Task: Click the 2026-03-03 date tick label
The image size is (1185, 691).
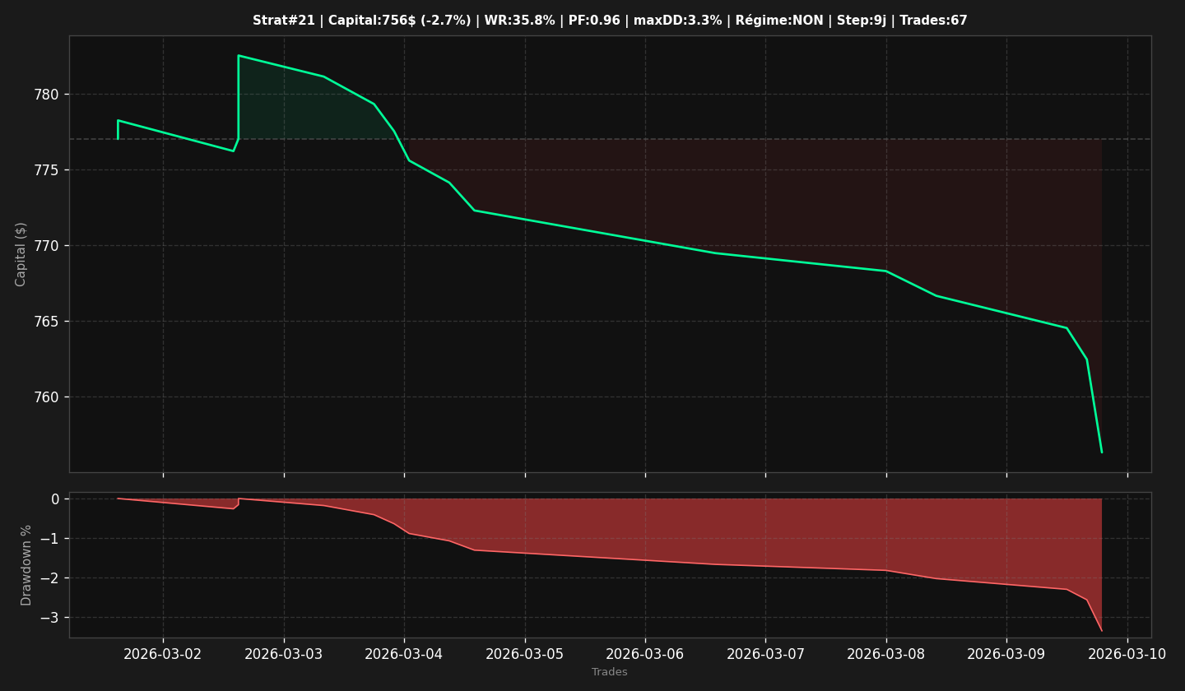Action: 284,654
